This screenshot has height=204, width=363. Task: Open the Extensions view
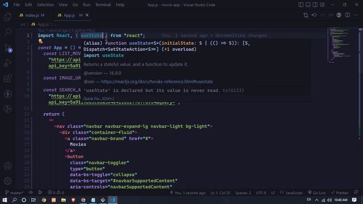coord(7,78)
